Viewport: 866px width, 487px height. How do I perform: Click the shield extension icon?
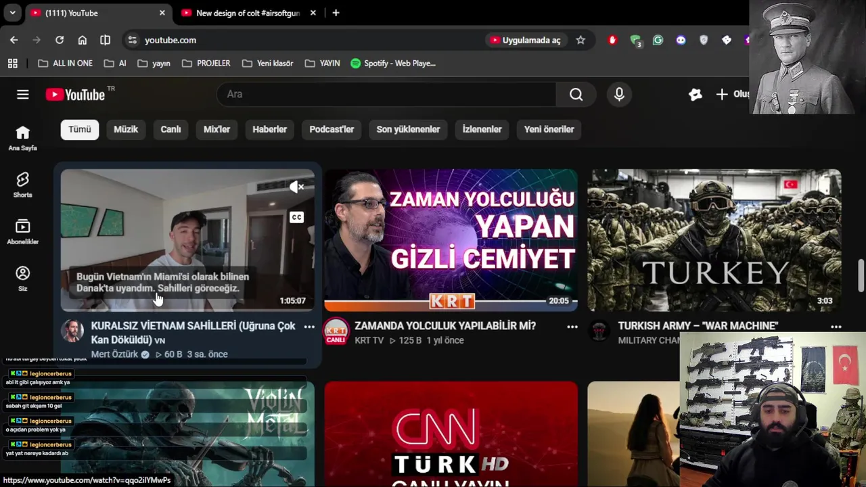point(704,40)
